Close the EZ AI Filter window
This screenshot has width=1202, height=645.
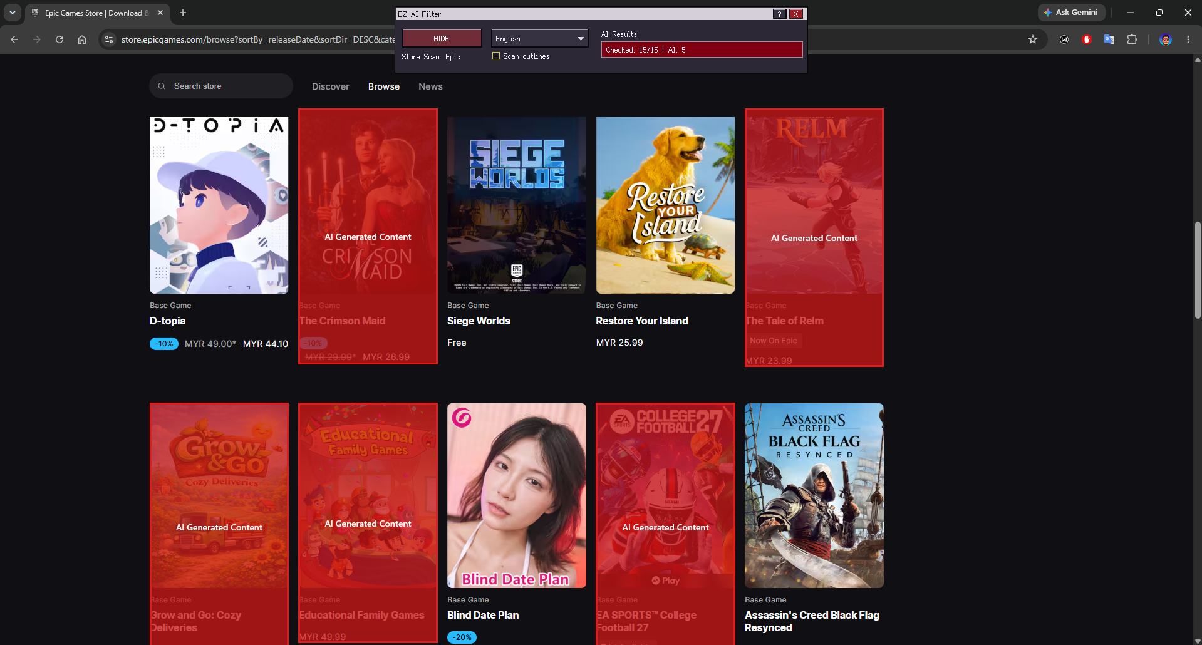(796, 14)
